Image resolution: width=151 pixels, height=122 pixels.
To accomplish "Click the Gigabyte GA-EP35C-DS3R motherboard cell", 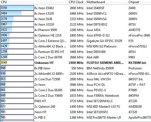I will coord(104,41).
